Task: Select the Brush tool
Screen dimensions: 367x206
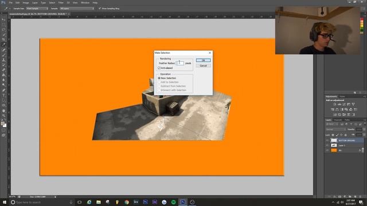Action: coord(3,55)
